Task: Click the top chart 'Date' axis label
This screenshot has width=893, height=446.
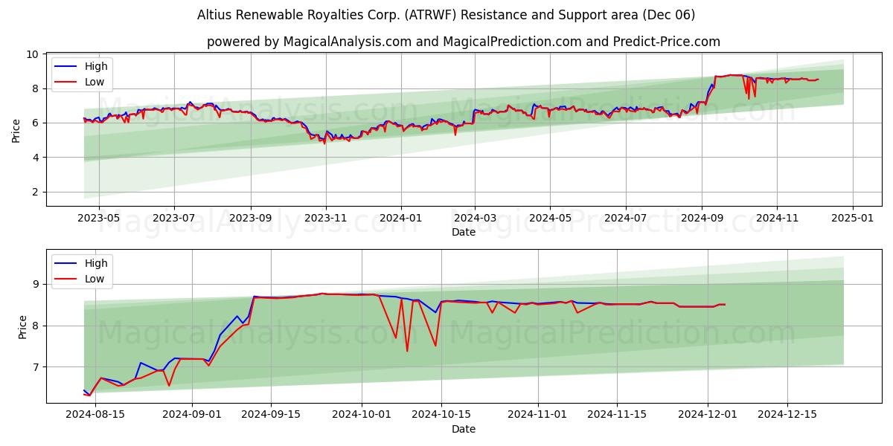Action: point(464,232)
